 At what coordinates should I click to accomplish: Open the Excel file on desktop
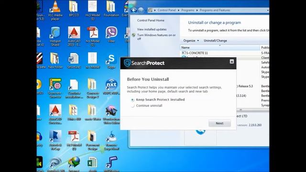[x=92, y=164]
